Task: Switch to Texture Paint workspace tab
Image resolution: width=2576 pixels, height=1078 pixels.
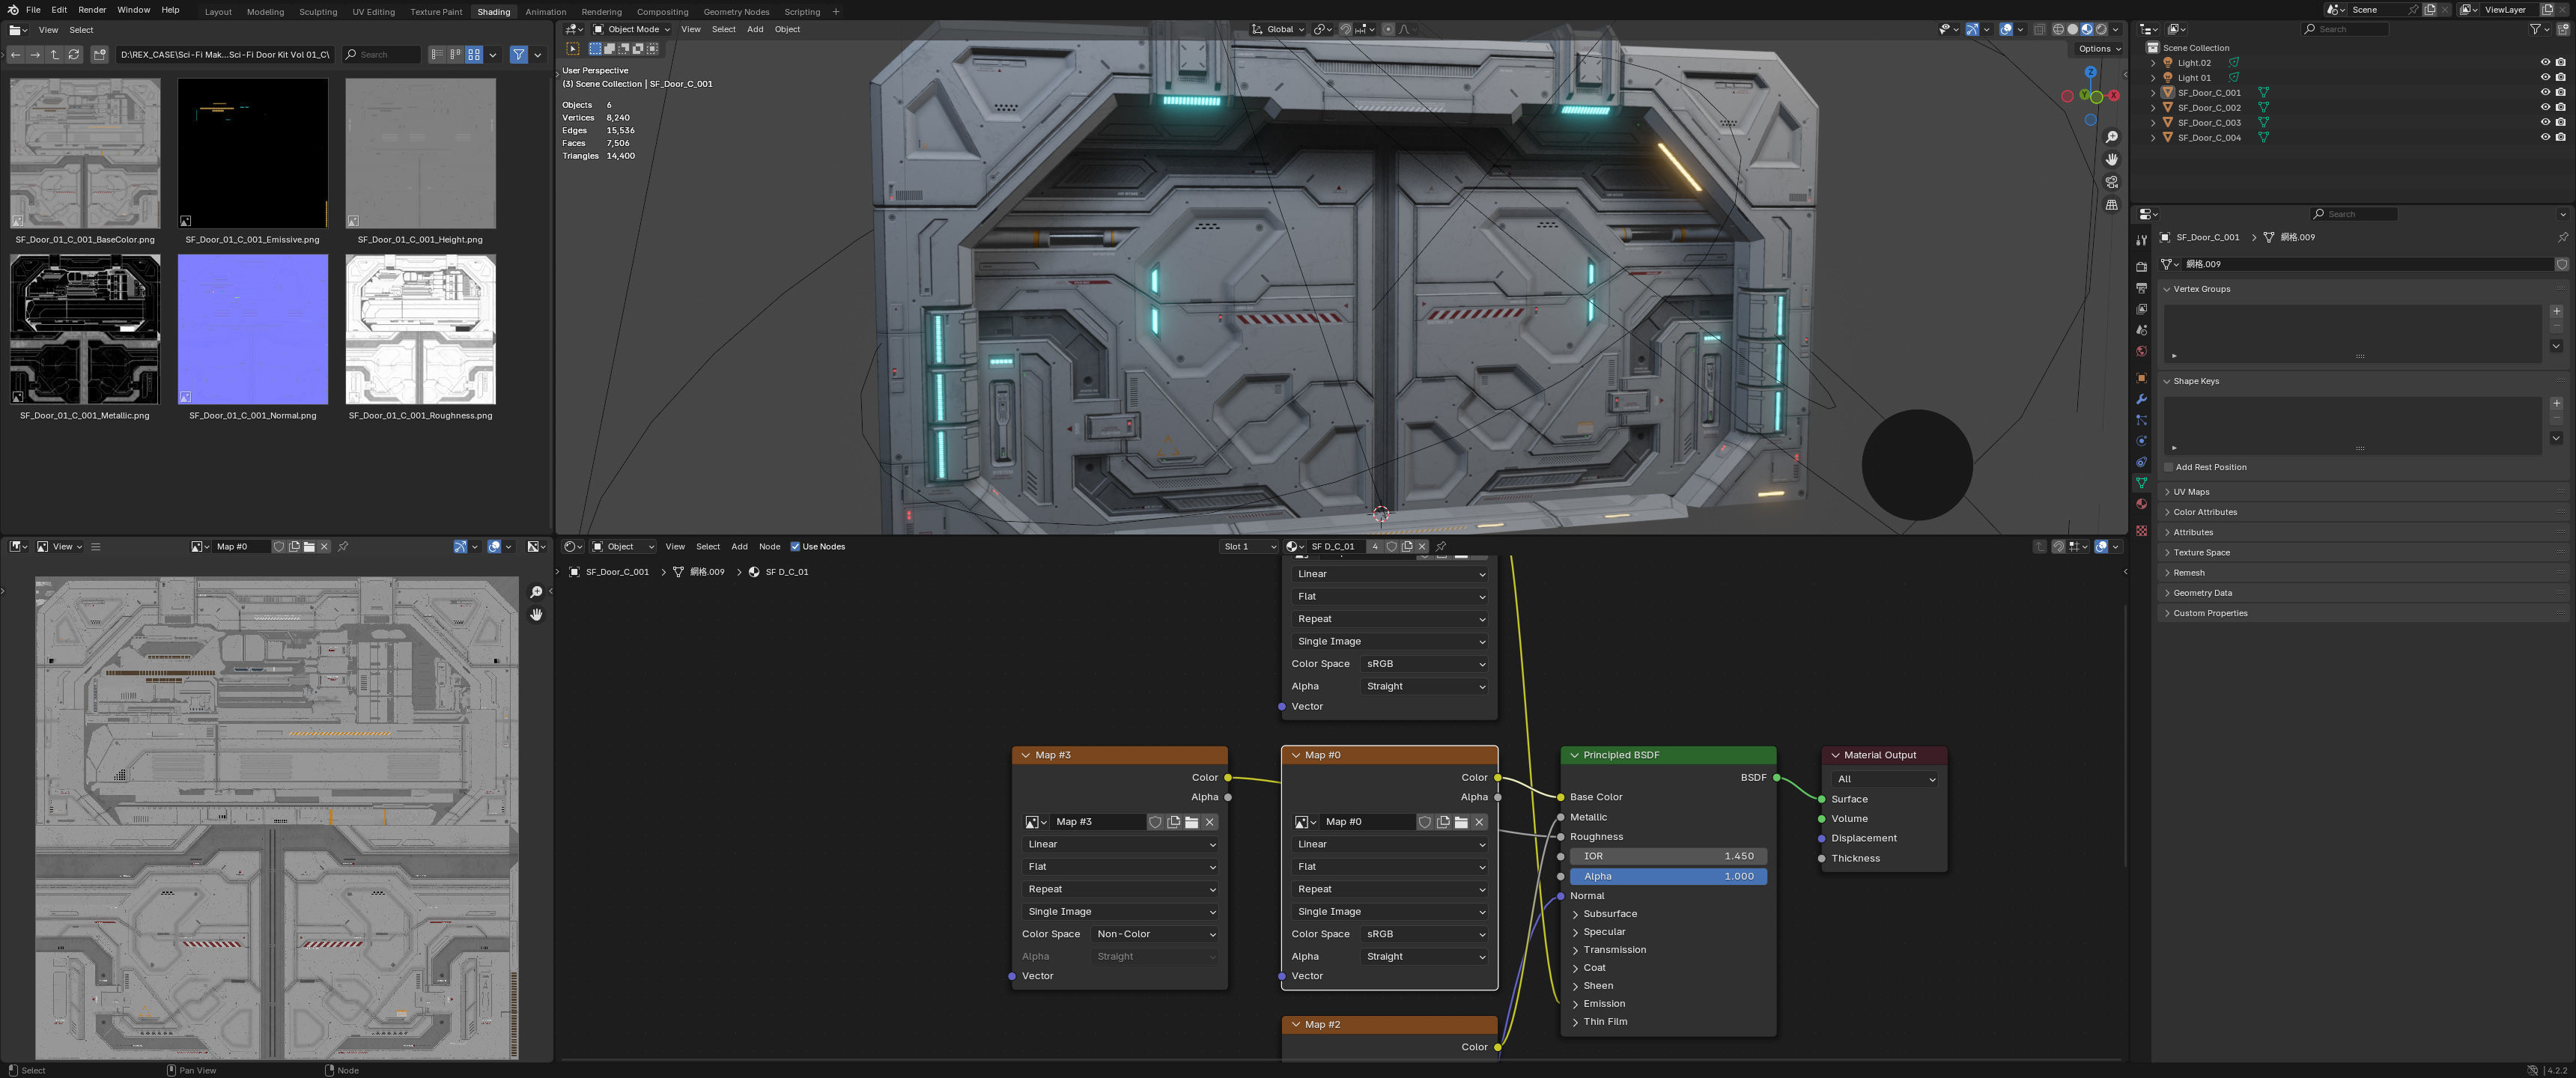Action: pos(436,12)
